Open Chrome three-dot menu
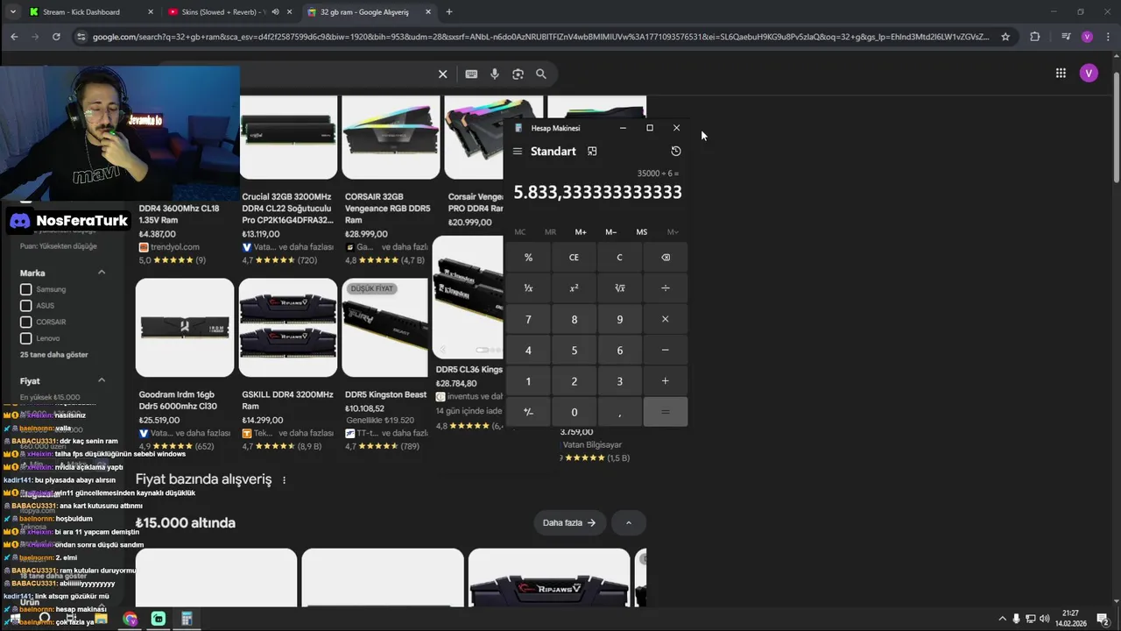This screenshot has height=631, width=1121. (1107, 37)
